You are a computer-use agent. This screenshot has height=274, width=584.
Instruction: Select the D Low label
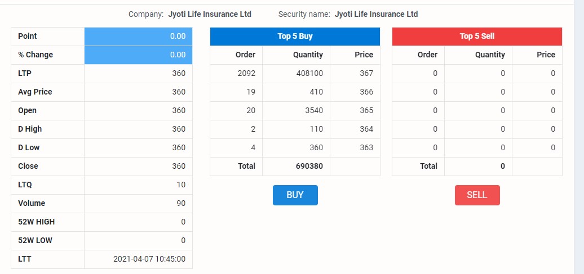tap(29, 147)
